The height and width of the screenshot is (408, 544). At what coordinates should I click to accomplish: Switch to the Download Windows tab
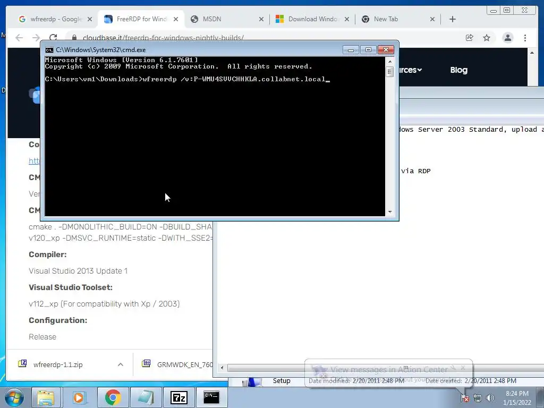point(313,19)
